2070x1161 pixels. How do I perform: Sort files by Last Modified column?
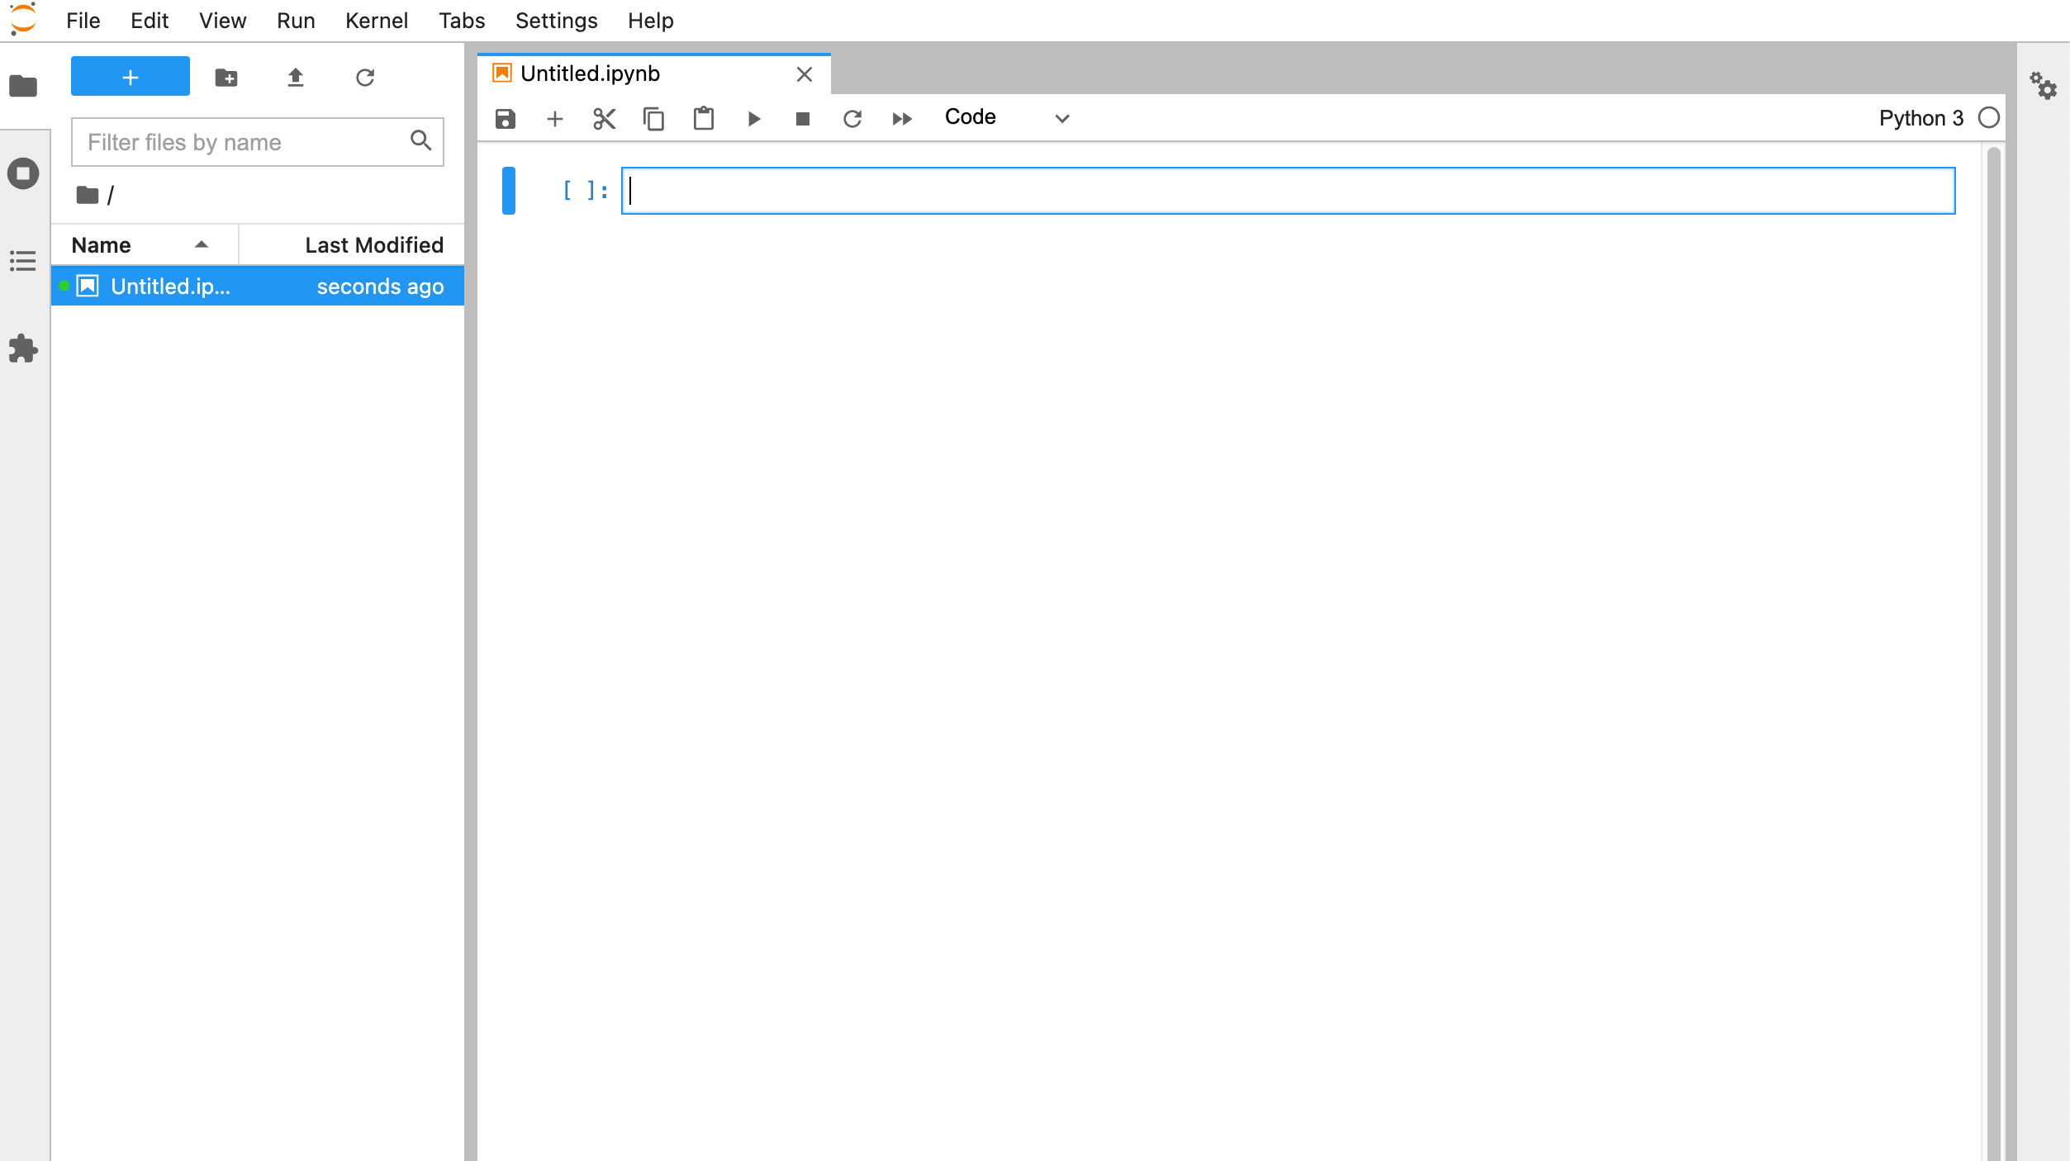coord(373,245)
